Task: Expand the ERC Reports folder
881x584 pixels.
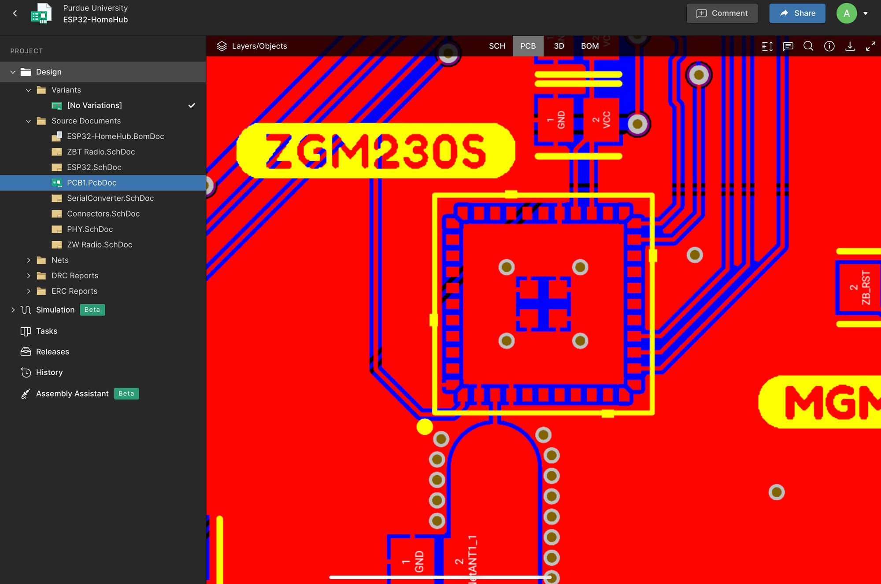Action: point(28,291)
